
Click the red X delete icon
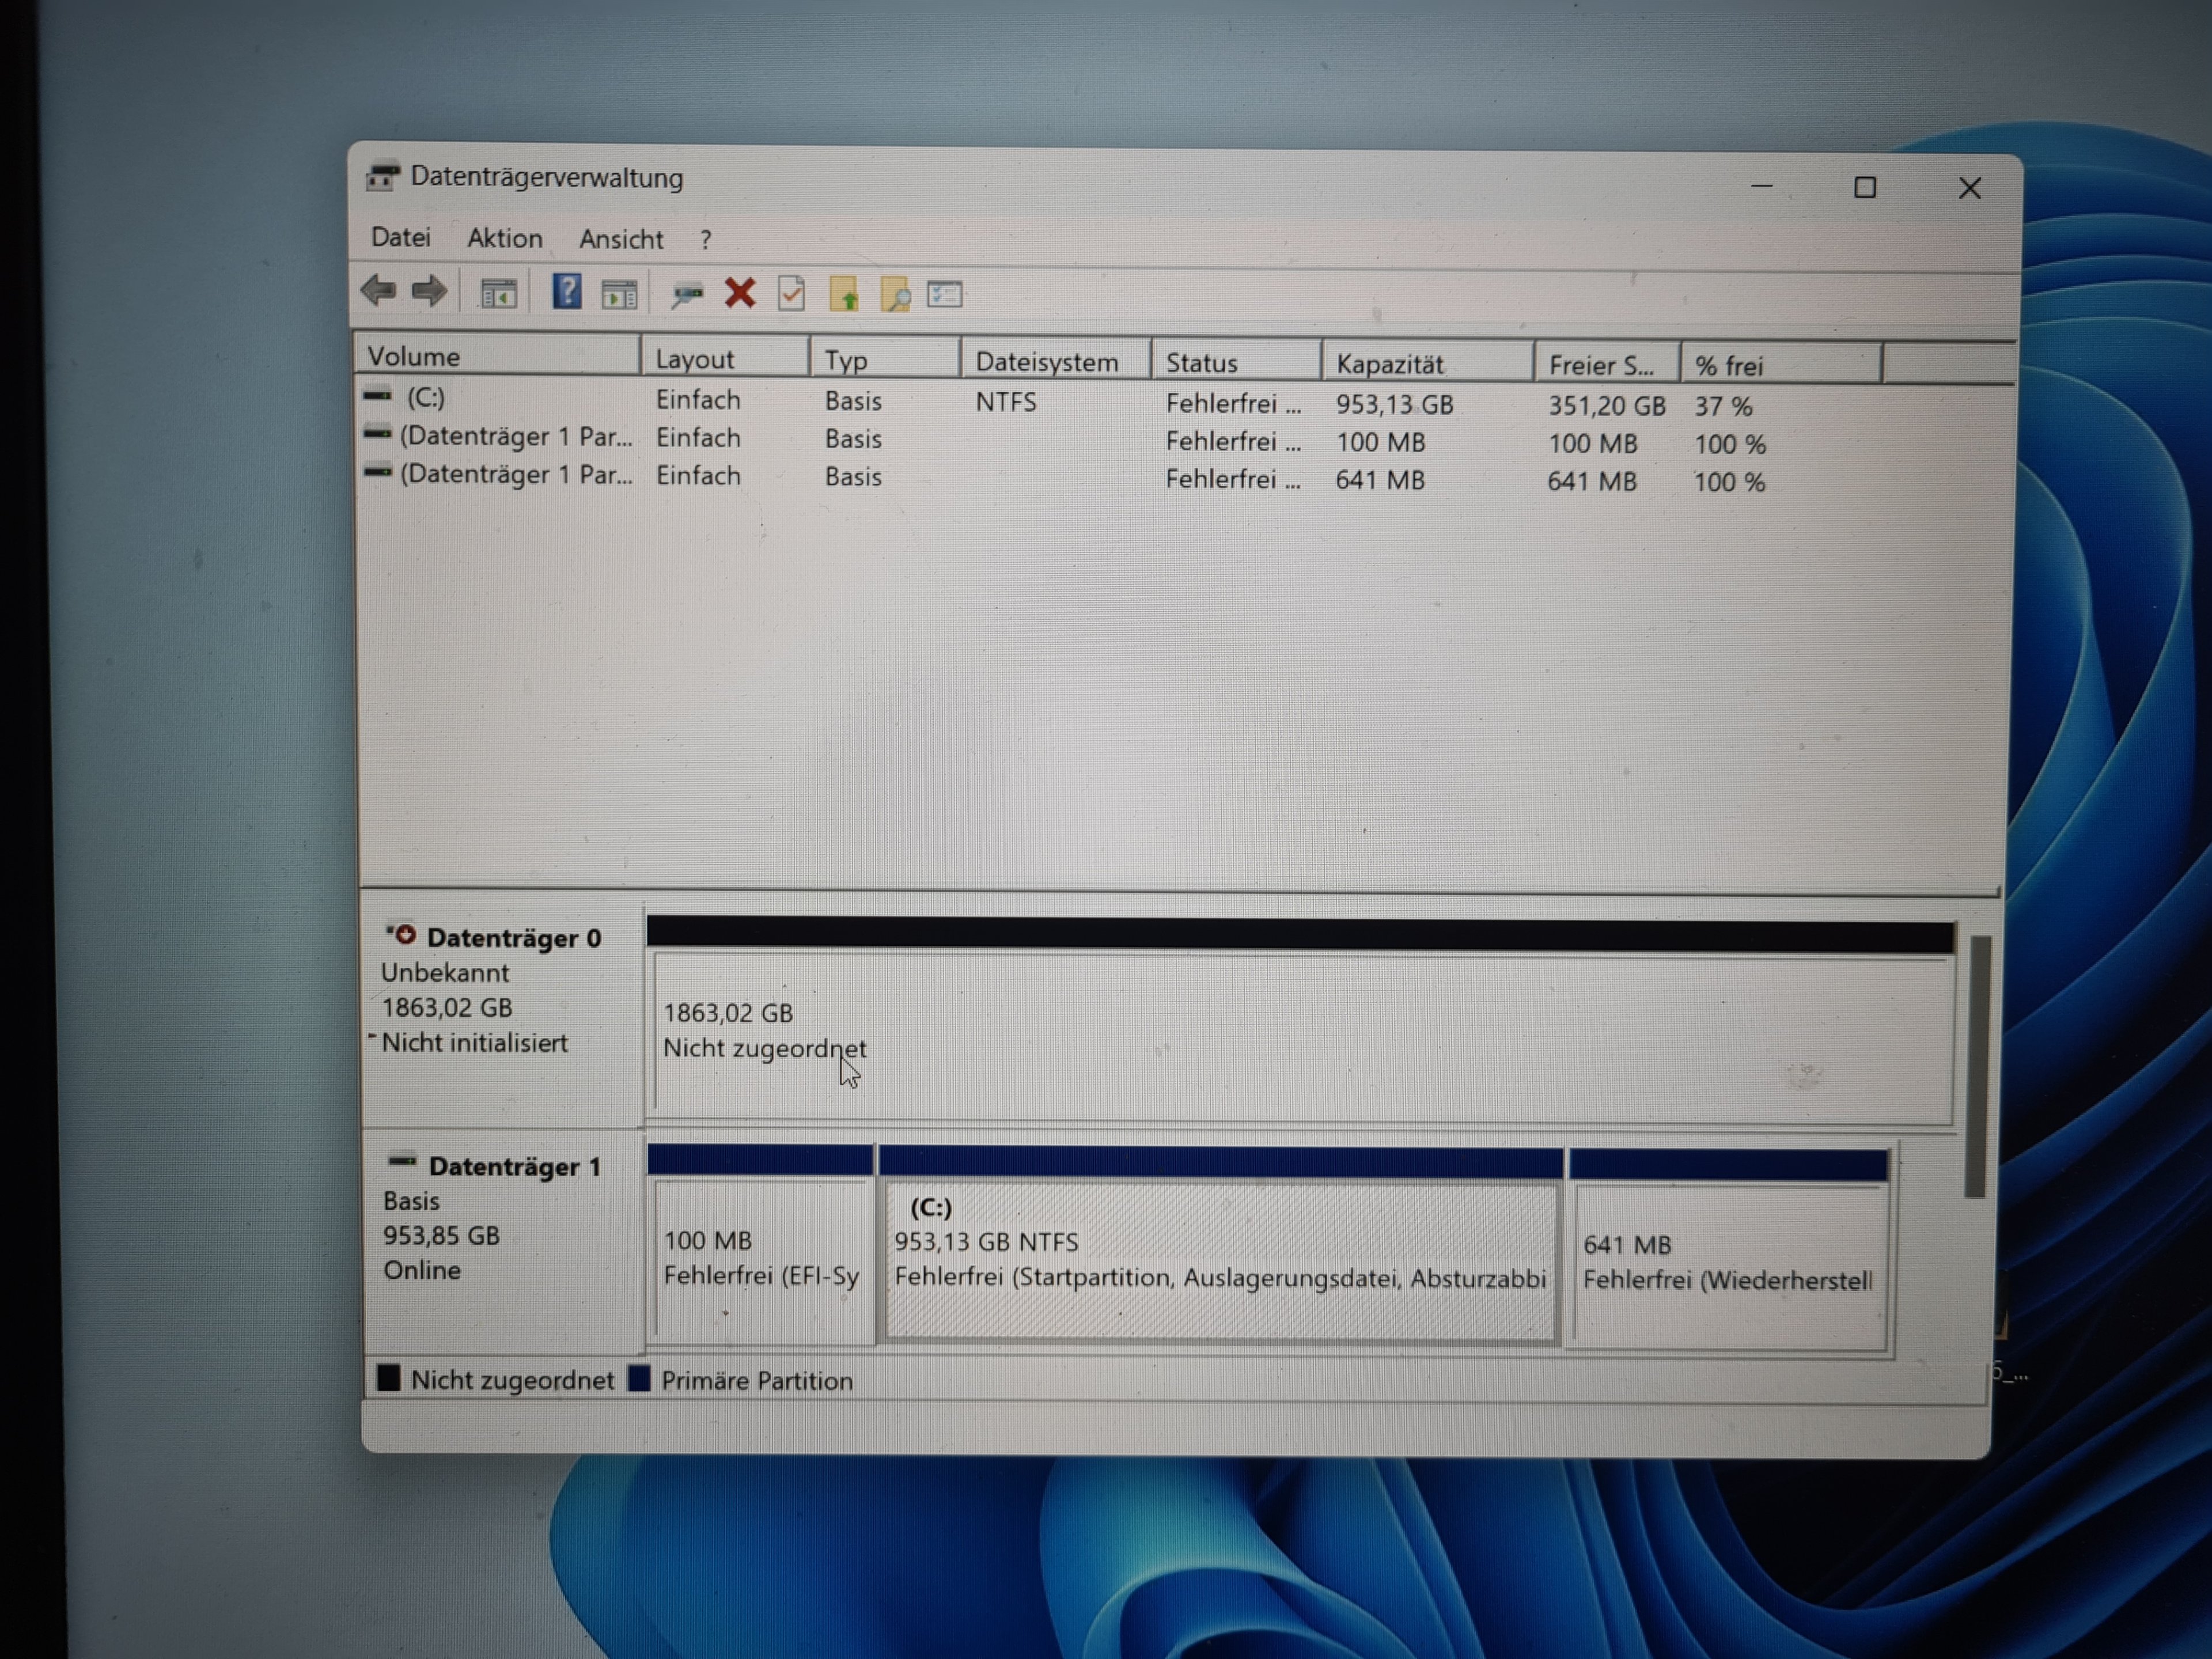point(740,293)
